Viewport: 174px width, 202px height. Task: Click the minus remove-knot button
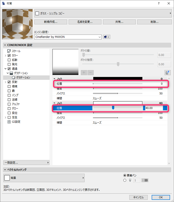[91, 72]
